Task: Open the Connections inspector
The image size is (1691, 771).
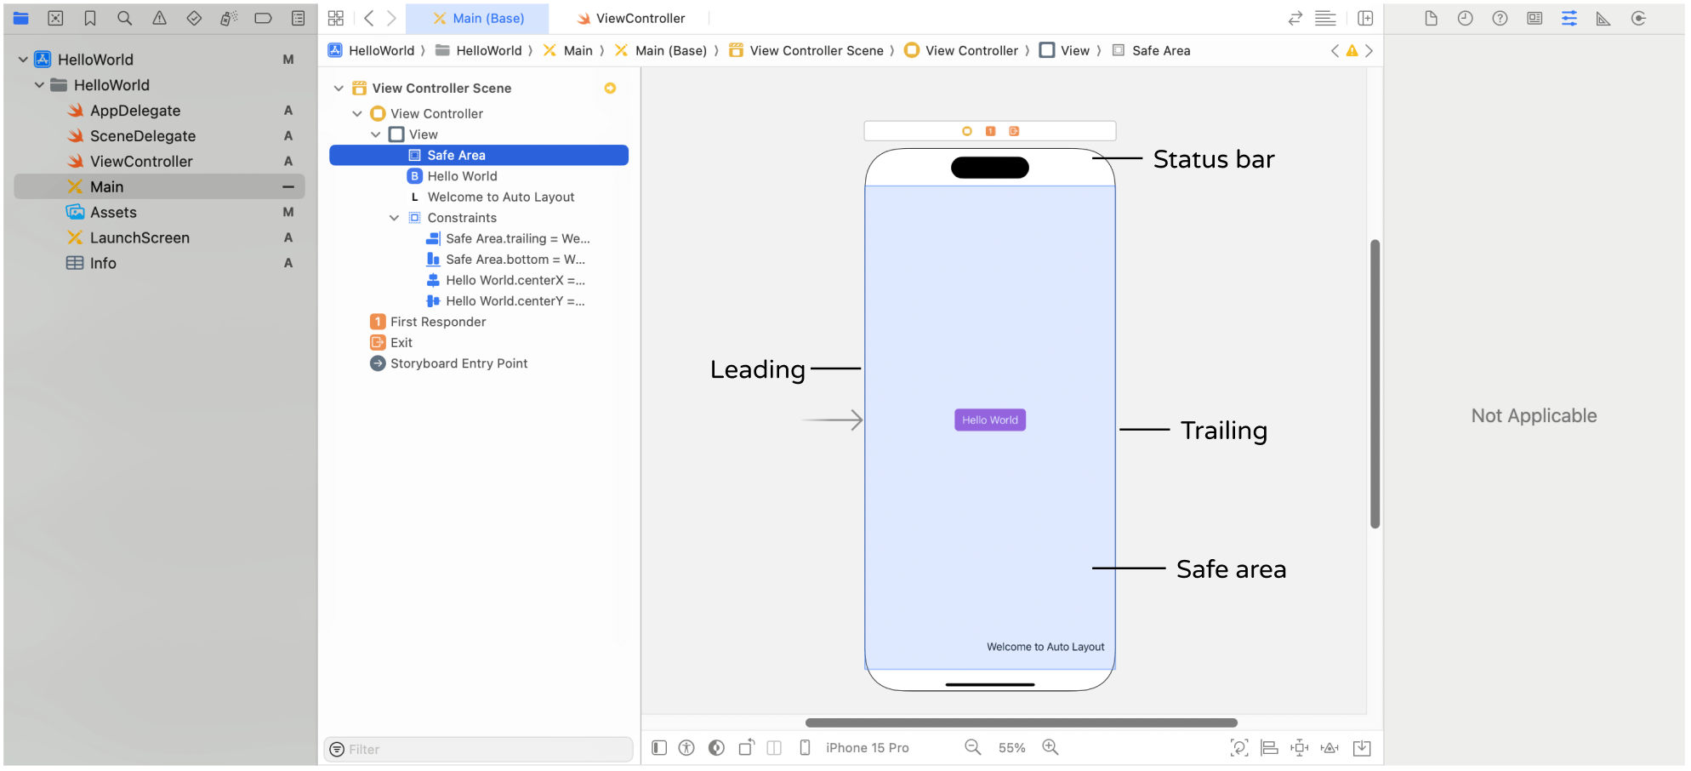Action: 1638,18
